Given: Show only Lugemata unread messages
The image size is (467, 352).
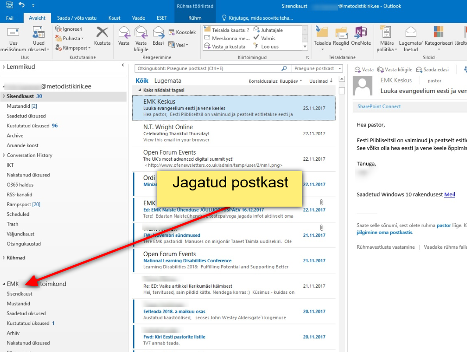Looking at the screenshot, I should (168, 81).
